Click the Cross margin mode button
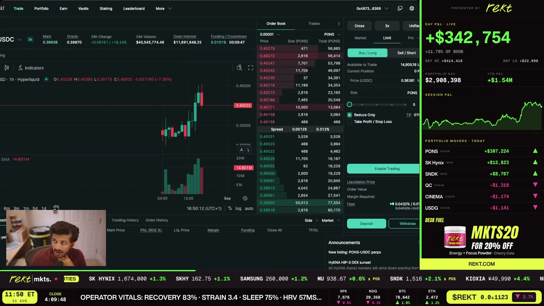Viewport: 544px width, 306px height. click(x=359, y=26)
